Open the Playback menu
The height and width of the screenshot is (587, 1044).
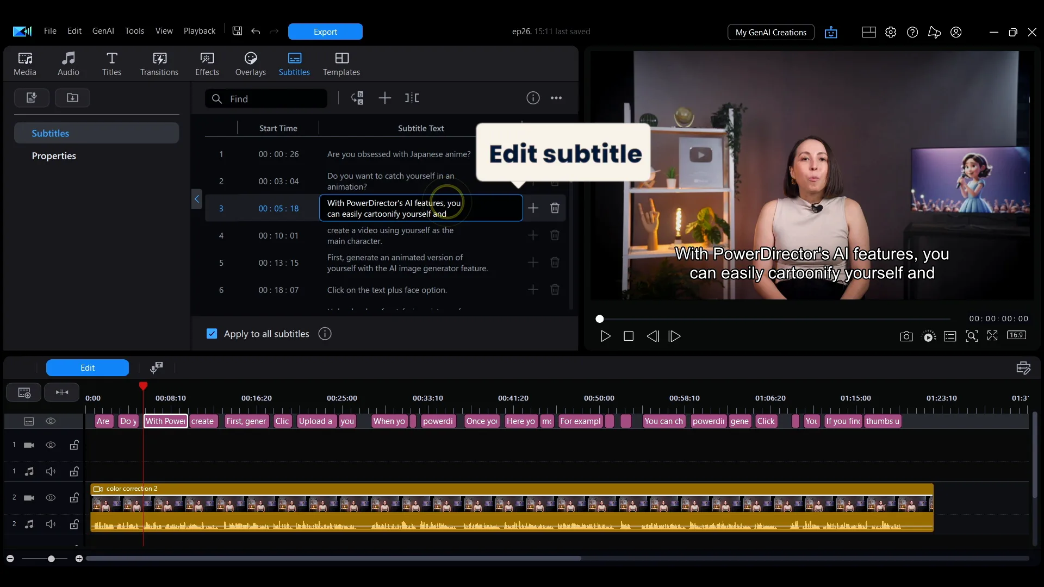pyautogui.click(x=200, y=31)
